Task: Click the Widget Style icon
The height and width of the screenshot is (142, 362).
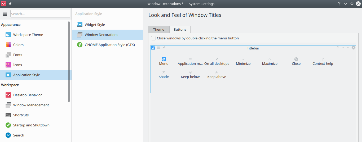Action: pyautogui.click(x=80, y=25)
